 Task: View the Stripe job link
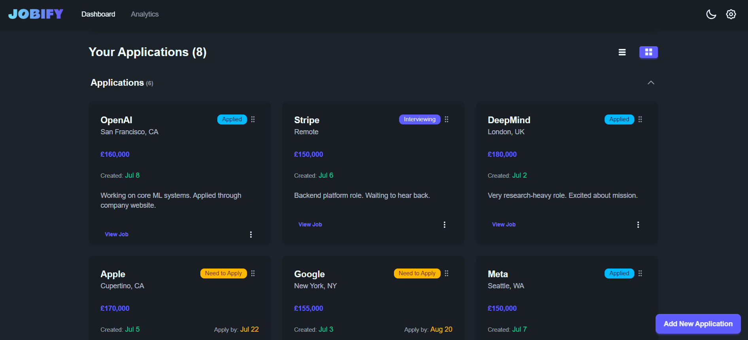[x=310, y=224]
